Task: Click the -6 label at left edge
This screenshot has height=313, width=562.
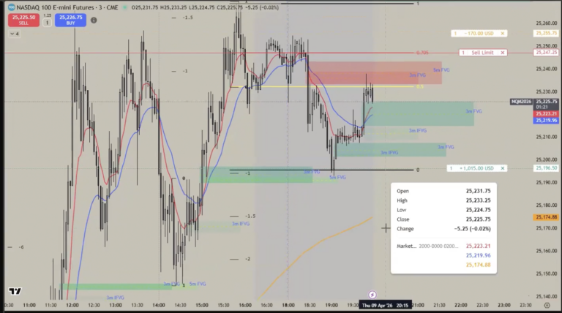Action: point(21,247)
